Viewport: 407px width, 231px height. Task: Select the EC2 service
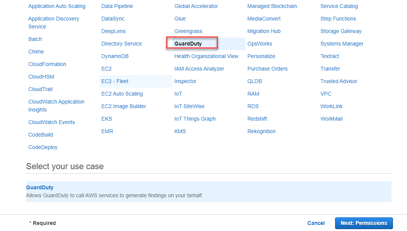click(106, 69)
